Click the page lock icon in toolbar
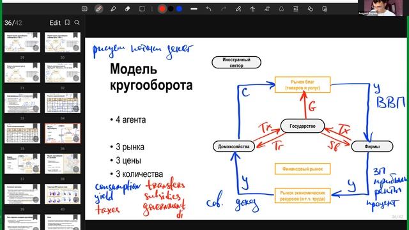Screen dimensions: 409x230 point(325,9)
